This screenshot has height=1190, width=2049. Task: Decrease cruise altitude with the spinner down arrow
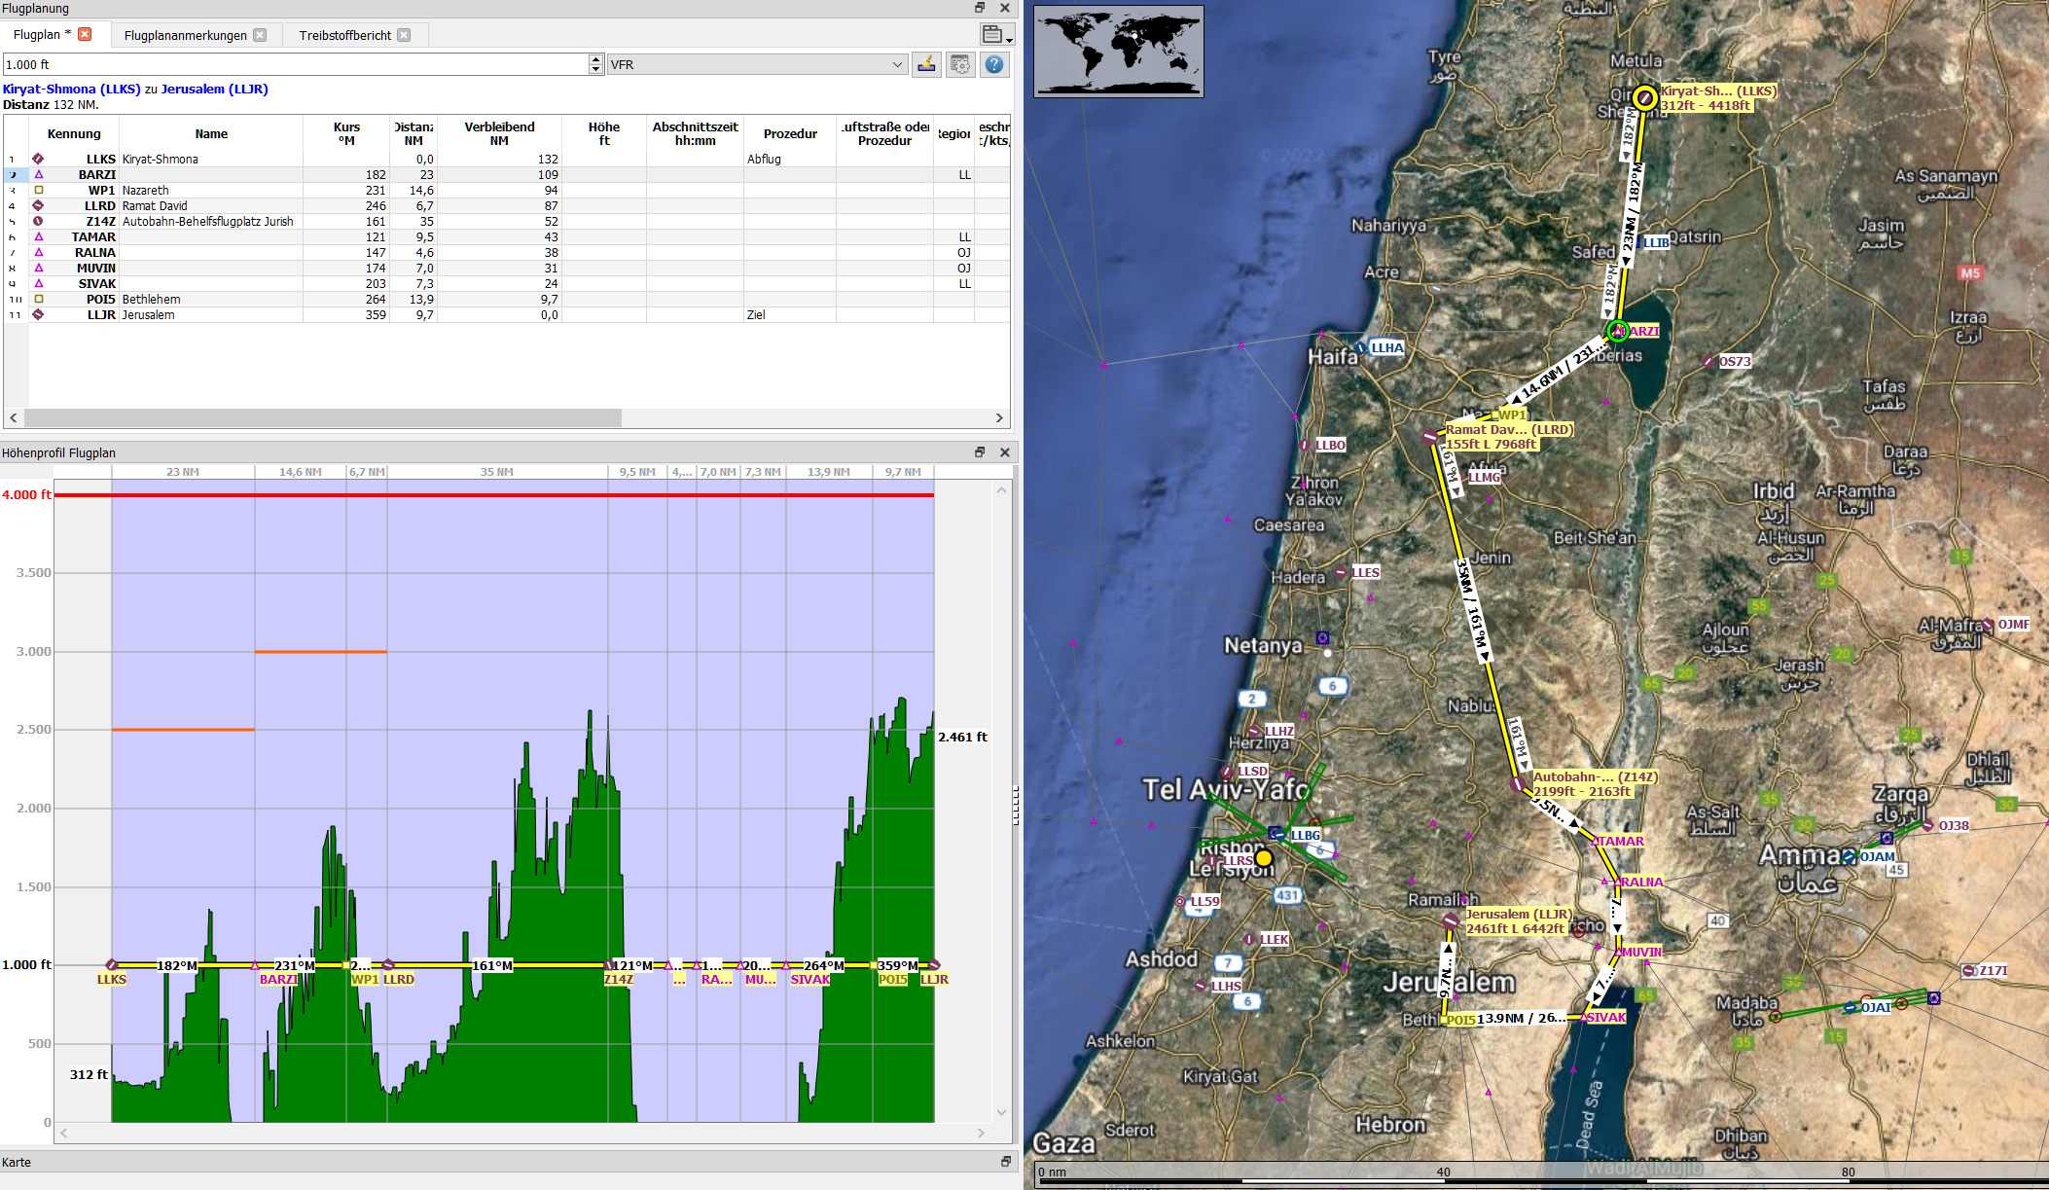coord(595,70)
